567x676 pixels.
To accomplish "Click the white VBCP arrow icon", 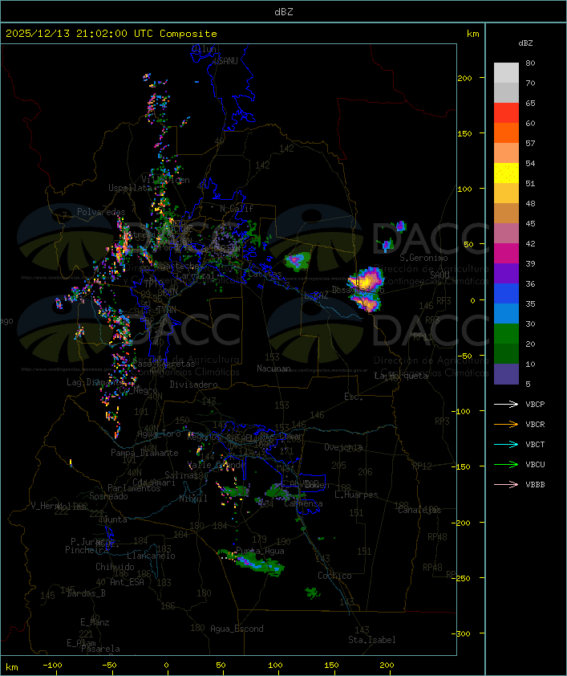I will coord(506,404).
